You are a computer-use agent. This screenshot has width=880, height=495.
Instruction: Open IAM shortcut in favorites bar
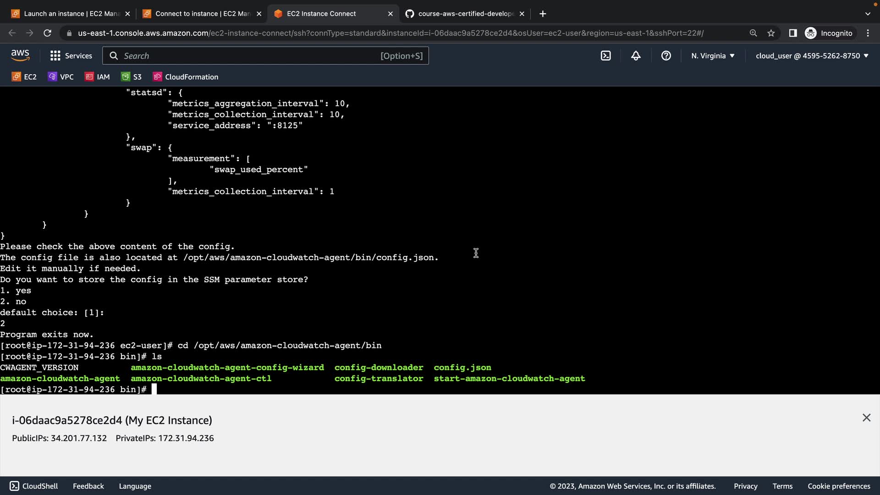coord(98,77)
